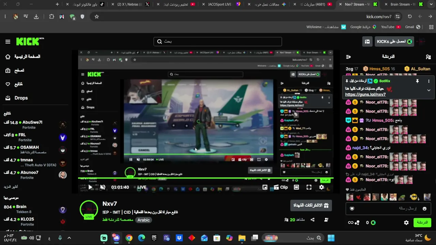This screenshot has width=436, height=245.
Task: Open the YouTube bookmark
Action: (x=391, y=27)
